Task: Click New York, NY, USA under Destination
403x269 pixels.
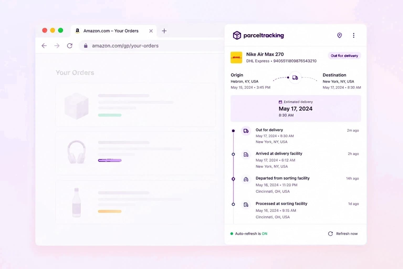Action: [338, 81]
